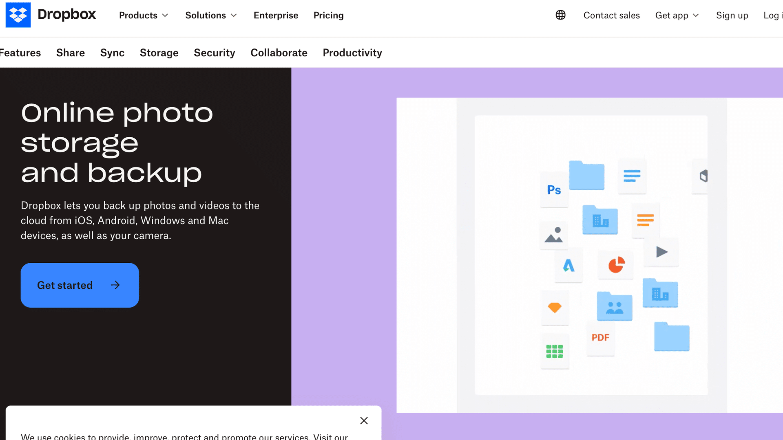This screenshot has height=440, width=783.
Task: Expand the Solutions dropdown menu
Action: click(211, 15)
